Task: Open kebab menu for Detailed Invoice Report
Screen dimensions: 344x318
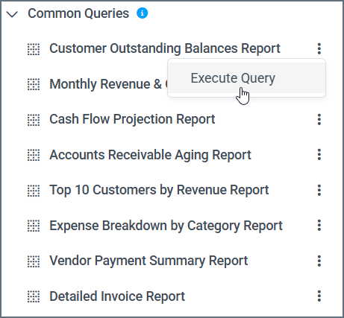Action: (x=319, y=296)
